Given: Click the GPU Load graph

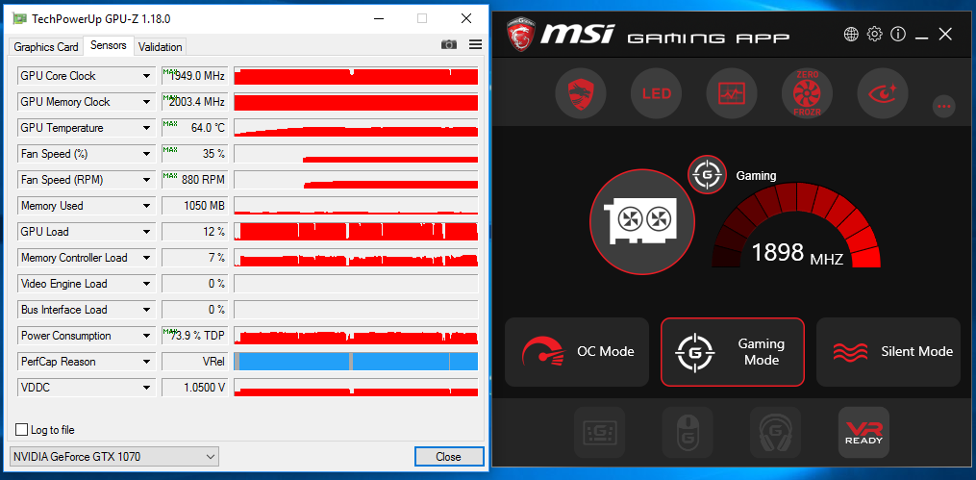Looking at the screenshot, I should (356, 232).
